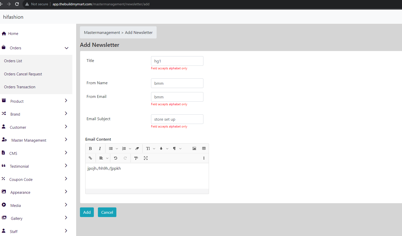Click the Coupon Code percent icon
The image size is (402, 236).
coord(3,179)
